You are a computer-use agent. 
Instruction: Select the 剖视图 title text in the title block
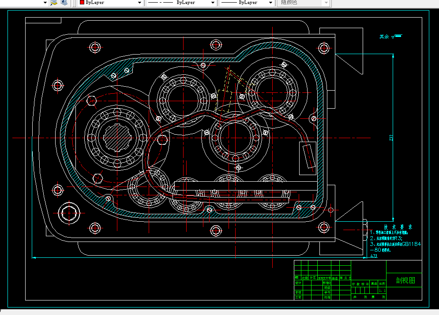coord(405,280)
